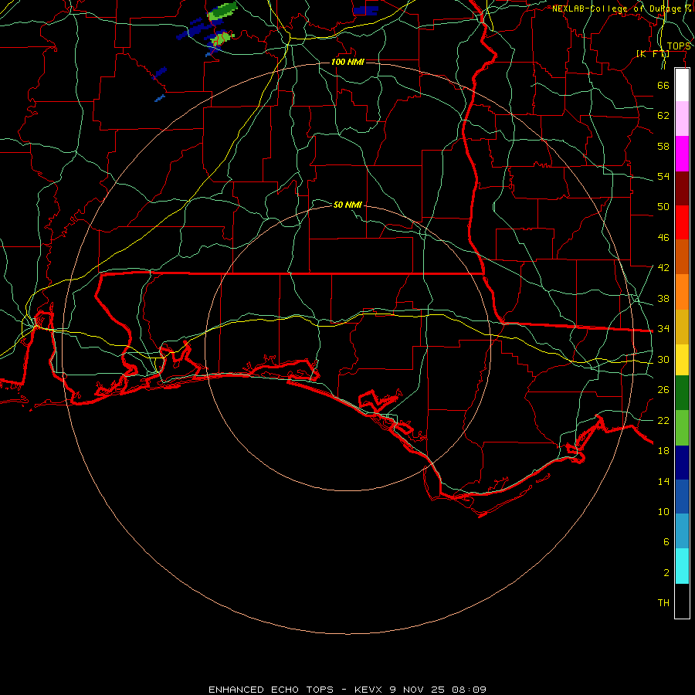
Task: Click the light blue legend swatch
Action: (682, 531)
